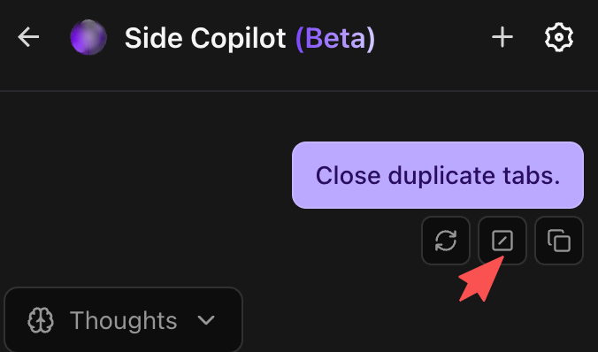Viewport: 598px width, 352px height.
Task: Click the purple Copilot orb avatar
Action: (x=88, y=37)
